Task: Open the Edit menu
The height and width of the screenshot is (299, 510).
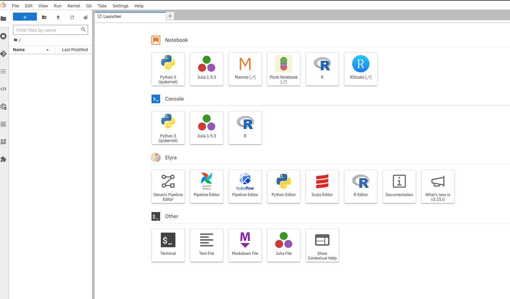Action: [x=29, y=6]
